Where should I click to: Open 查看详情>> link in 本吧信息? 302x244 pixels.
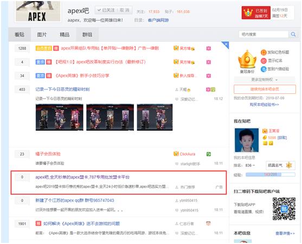pyautogui.click(x=285, y=233)
